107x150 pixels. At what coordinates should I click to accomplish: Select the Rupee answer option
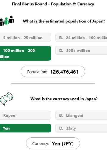pos(26,115)
